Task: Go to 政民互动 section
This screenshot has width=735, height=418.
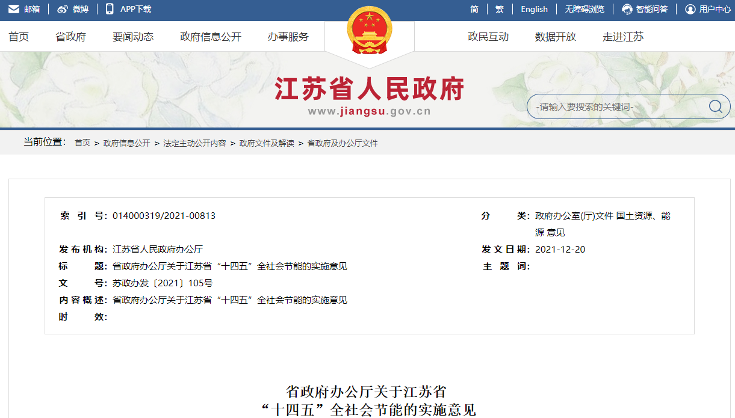Action: click(x=488, y=37)
